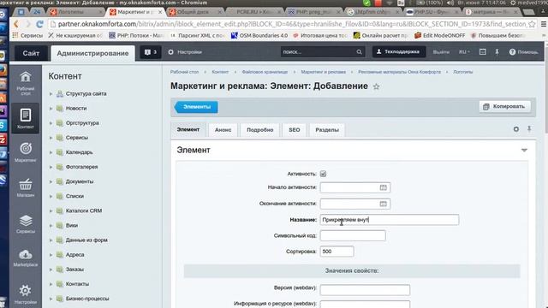Image resolution: width=548 pixels, height=308 pixels.
Task: Open the tab settings gear icon
Action: (515, 129)
